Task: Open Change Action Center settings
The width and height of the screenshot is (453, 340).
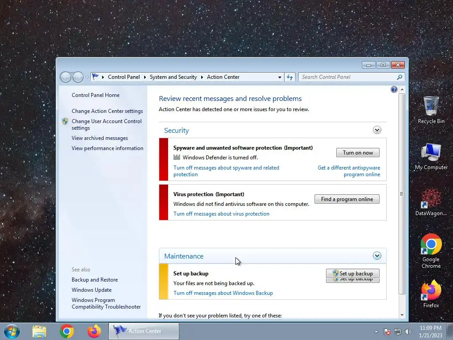Action: click(x=107, y=111)
